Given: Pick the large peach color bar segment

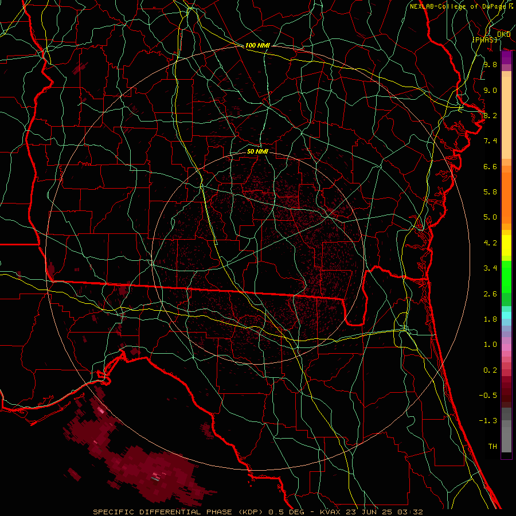Looking at the screenshot, I should click(506, 118).
